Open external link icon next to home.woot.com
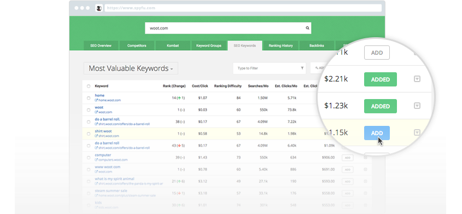Screen dimensions: 462x214 tap(96, 100)
